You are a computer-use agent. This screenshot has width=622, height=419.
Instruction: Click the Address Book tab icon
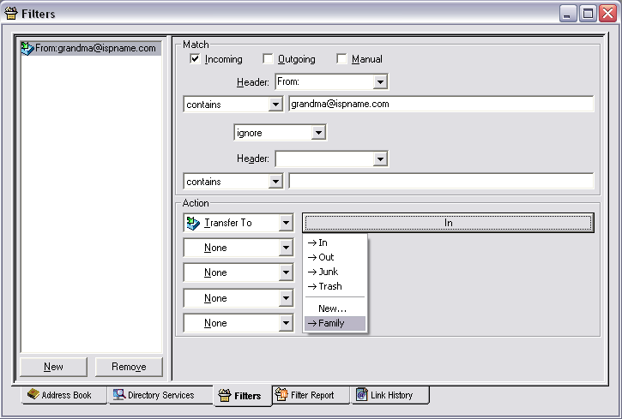coord(33,395)
